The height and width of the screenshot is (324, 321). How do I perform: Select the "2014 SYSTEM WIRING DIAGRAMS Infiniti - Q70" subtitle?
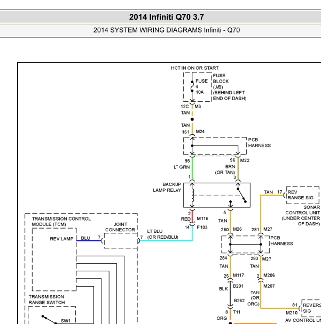(167, 30)
